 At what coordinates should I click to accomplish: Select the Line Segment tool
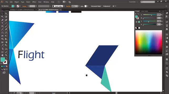[6, 23]
